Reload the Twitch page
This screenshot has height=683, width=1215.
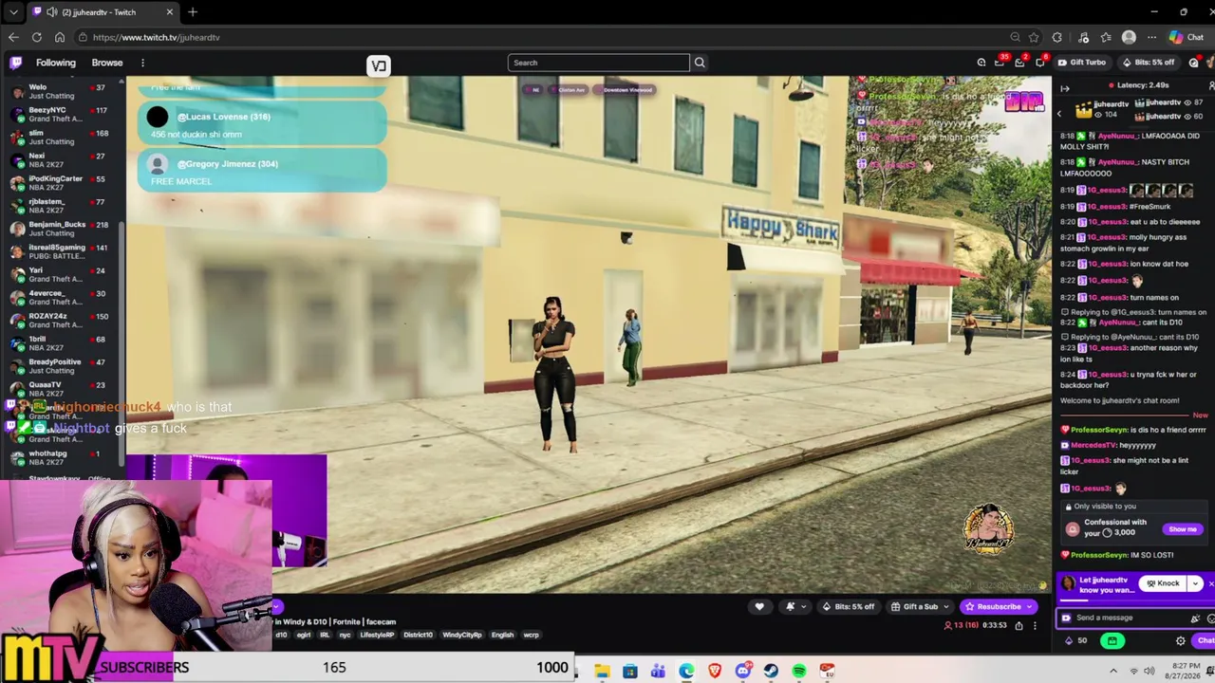point(36,37)
